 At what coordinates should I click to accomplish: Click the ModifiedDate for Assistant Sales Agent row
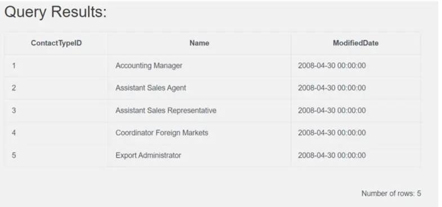pyautogui.click(x=356, y=88)
